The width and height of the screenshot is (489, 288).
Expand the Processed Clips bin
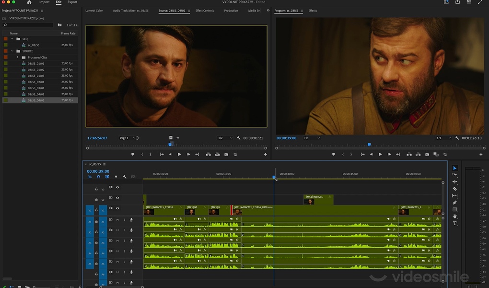17,57
